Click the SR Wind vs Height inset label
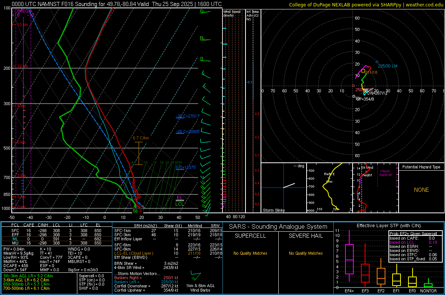The image size is (445, 295). (367, 171)
